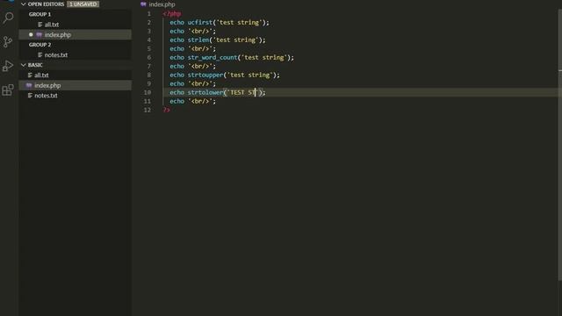Open the Extensions view
Image resolution: width=562 pixels, height=316 pixels.
pos(8,90)
